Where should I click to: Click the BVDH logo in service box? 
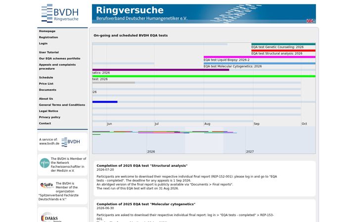(71, 142)
